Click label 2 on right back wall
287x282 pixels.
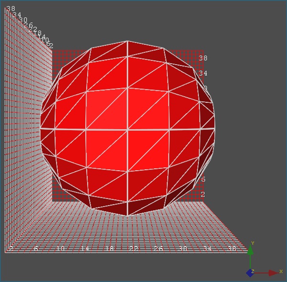click(203, 194)
